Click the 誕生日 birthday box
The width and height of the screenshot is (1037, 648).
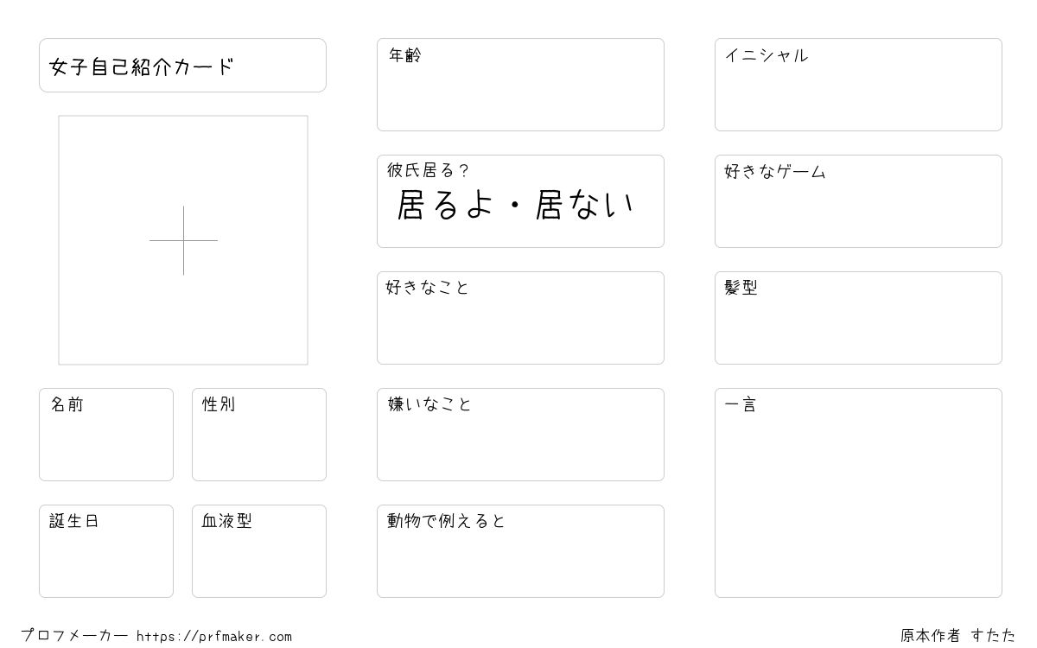(x=106, y=551)
